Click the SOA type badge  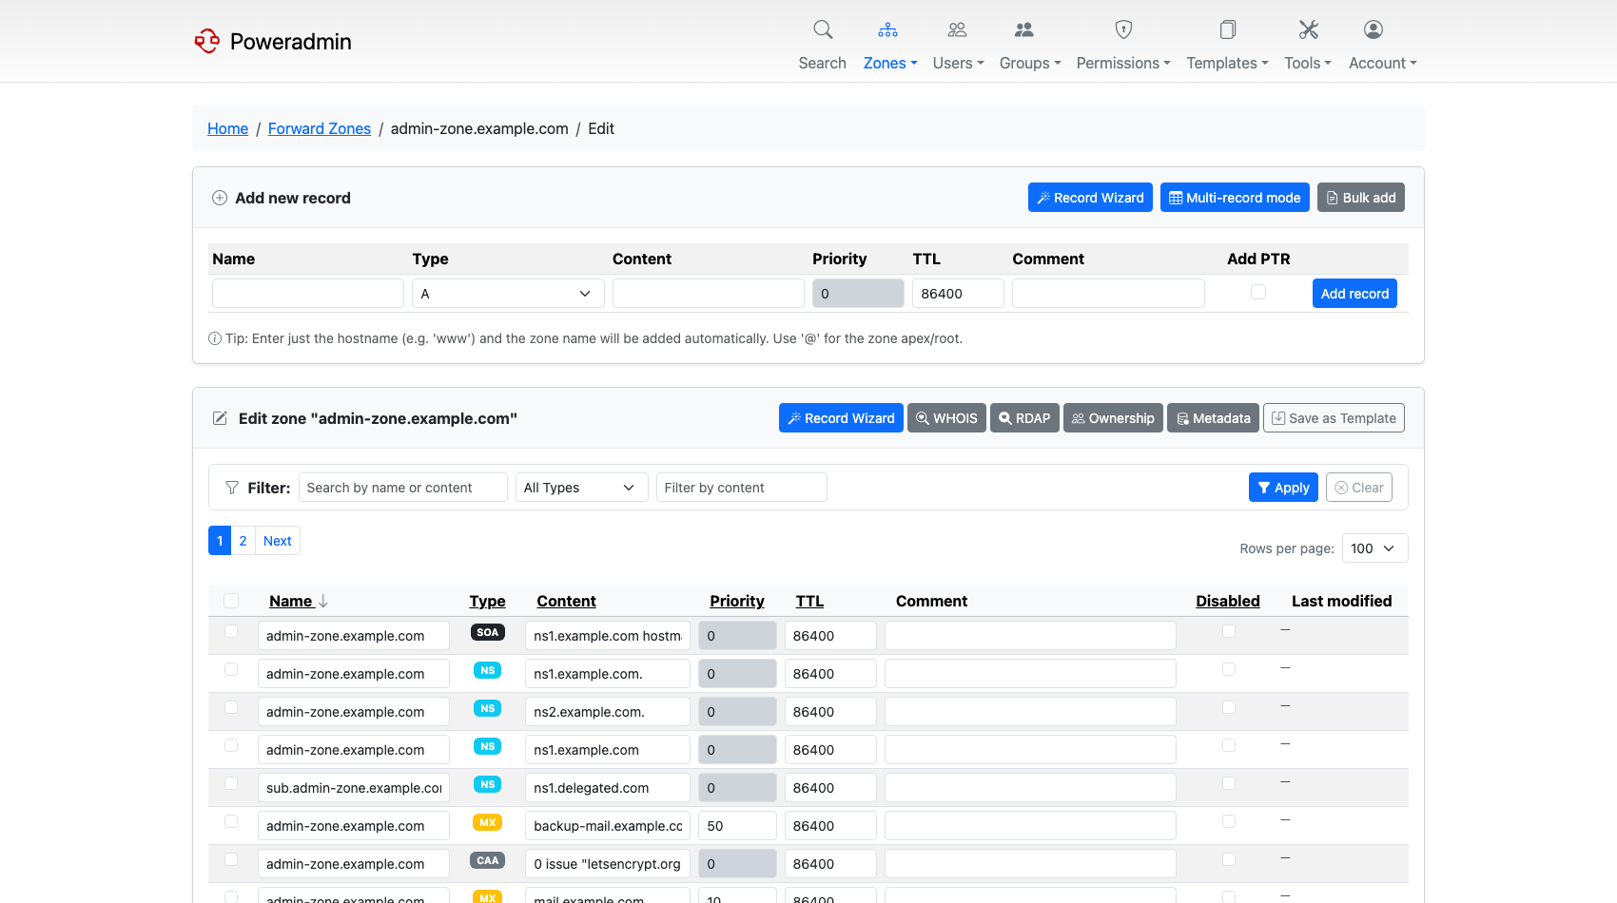[x=488, y=632]
